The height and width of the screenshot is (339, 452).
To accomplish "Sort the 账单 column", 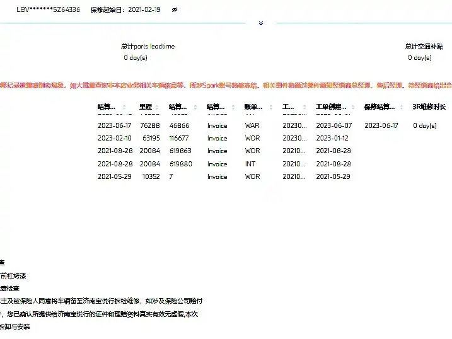I will tap(271, 107).
